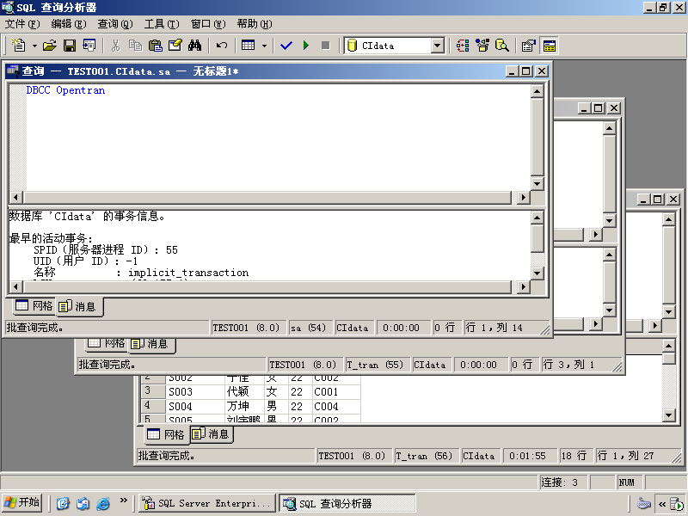Click the Undo arrow icon
Image resolution: width=688 pixels, height=516 pixels.
[x=222, y=46]
